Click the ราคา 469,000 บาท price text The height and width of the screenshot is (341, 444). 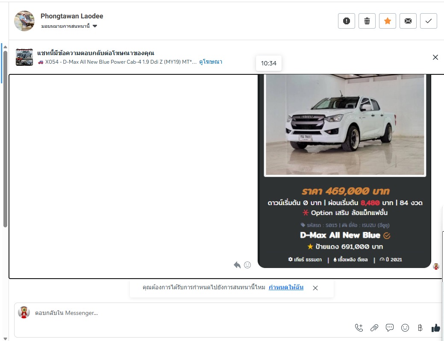345,191
